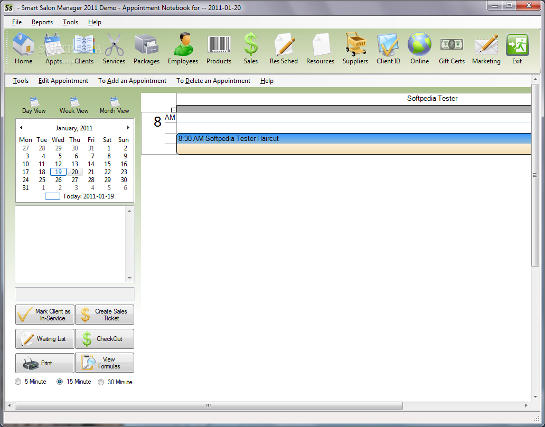Select the 30 Minute radio button
The width and height of the screenshot is (545, 427).
[x=101, y=382]
